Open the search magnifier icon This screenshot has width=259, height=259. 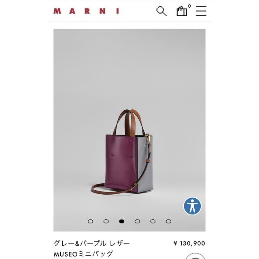[161, 11]
